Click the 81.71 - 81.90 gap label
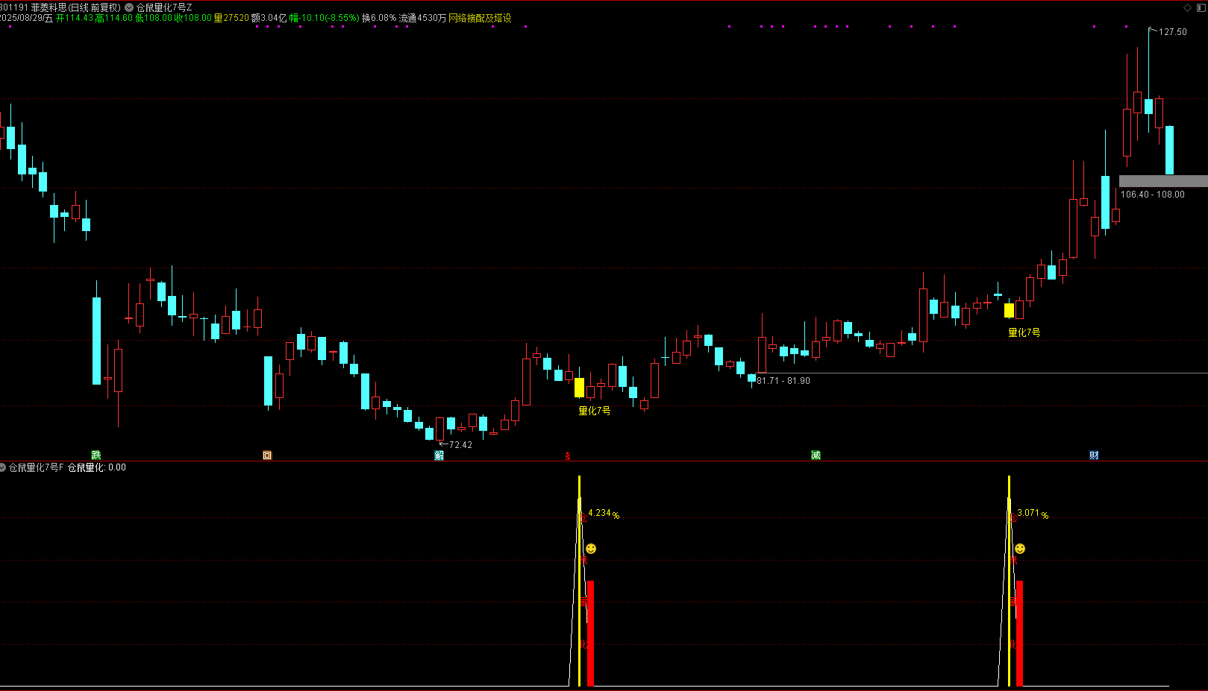The width and height of the screenshot is (1208, 691). [783, 381]
